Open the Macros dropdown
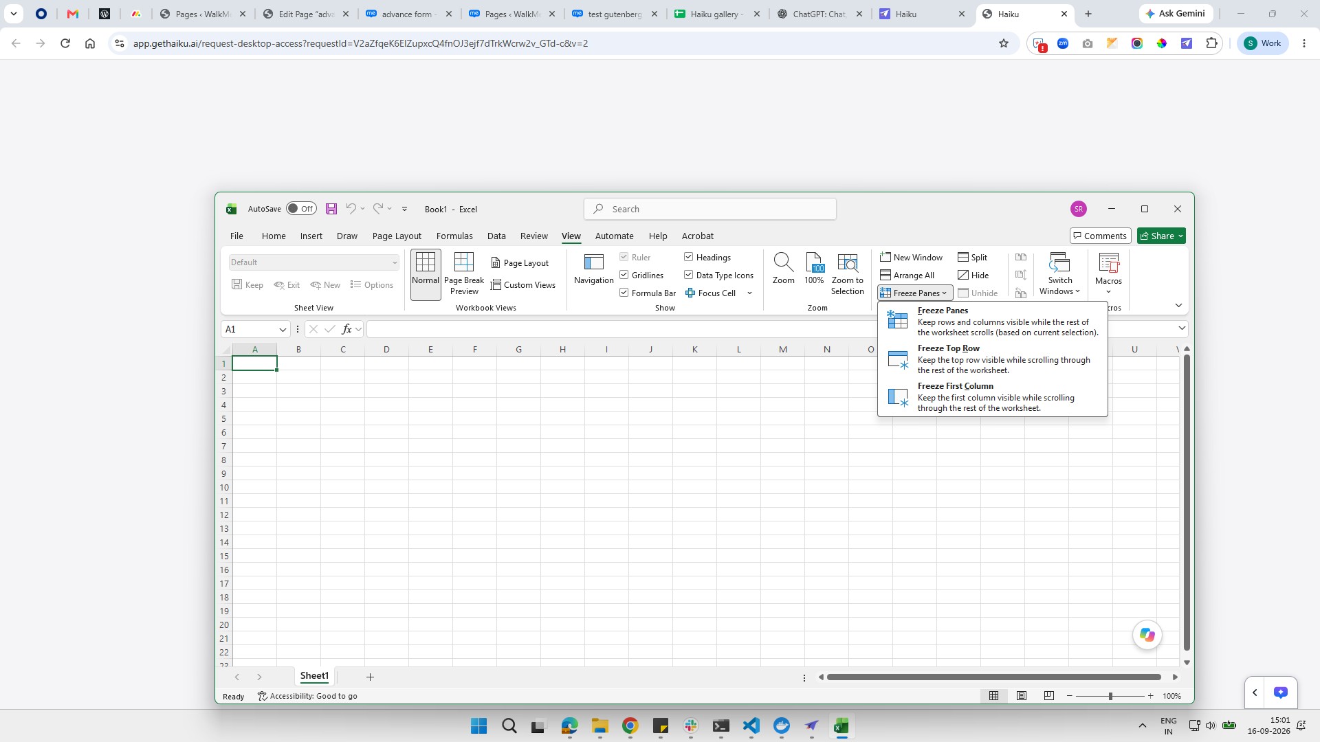This screenshot has width=1320, height=742. click(x=1108, y=275)
